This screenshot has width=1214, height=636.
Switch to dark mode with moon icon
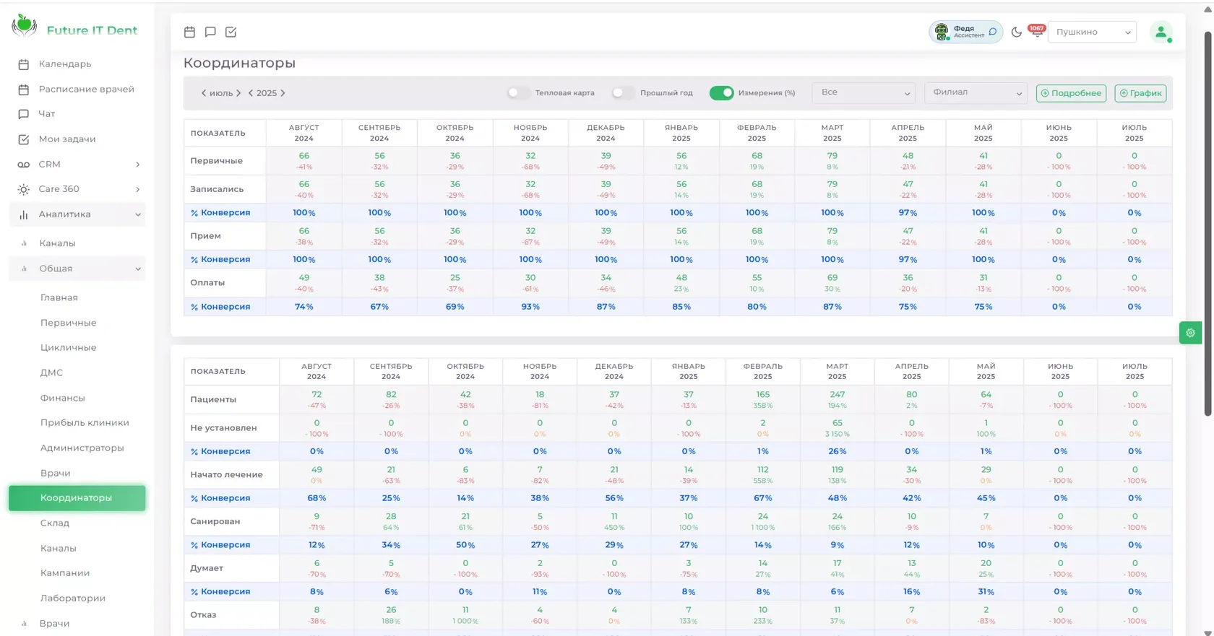[1017, 32]
